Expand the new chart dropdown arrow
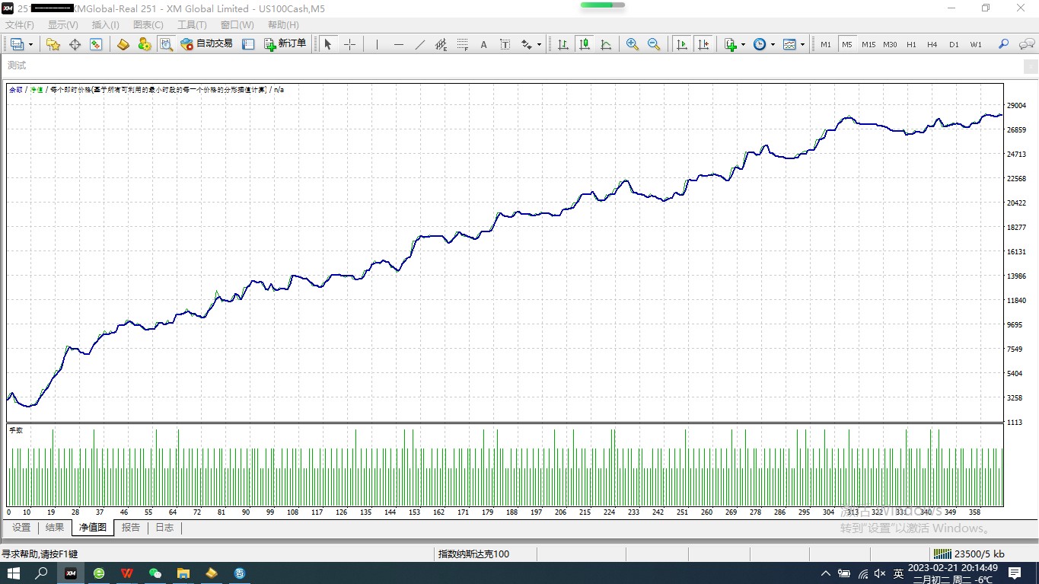Image resolution: width=1039 pixels, height=584 pixels. click(x=30, y=45)
